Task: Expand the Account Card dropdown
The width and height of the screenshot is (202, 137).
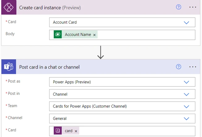Action: pyautogui.click(x=186, y=22)
